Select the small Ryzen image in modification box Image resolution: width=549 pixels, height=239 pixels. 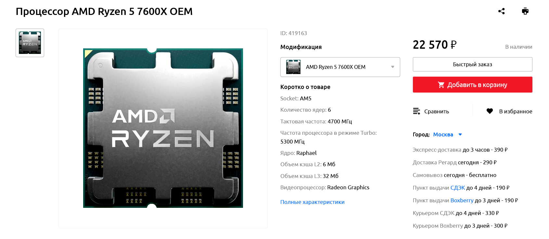[x=293, y=67]
